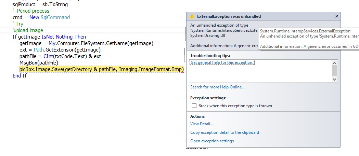359x156 pixels.
Task: Click the troubleshooting tips scrollbar thumb
Action: click(334, 71)
